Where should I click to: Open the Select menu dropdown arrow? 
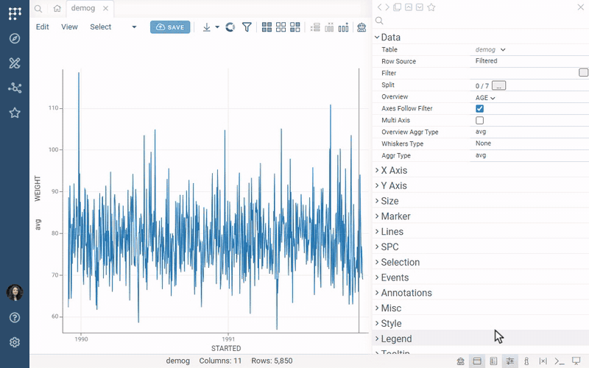pos(134,27)
